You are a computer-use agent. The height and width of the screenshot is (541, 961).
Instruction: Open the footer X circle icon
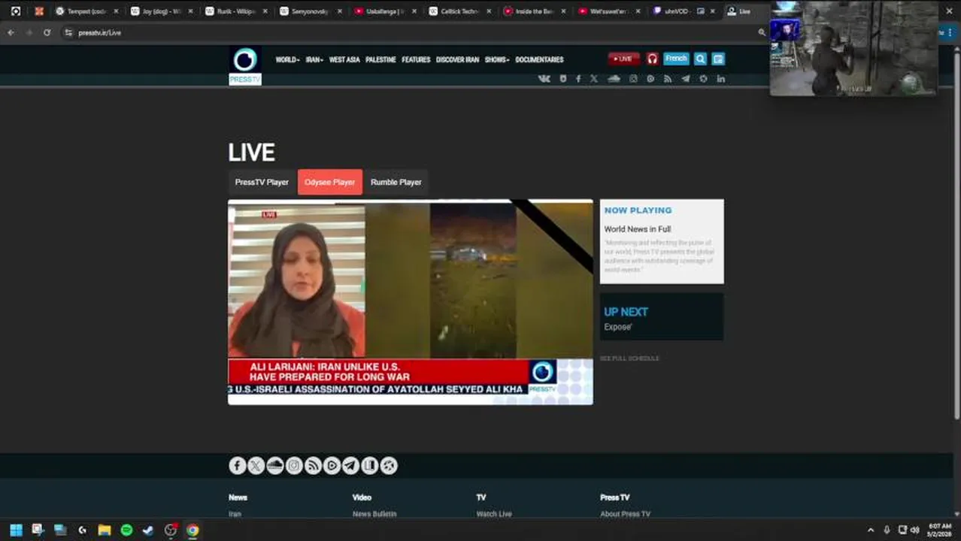click(256, 466)
